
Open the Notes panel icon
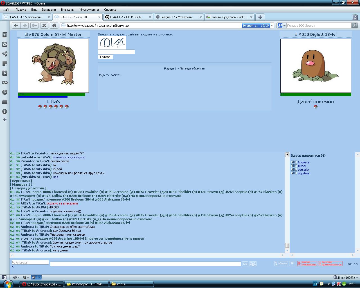click(x=4, y=64)
